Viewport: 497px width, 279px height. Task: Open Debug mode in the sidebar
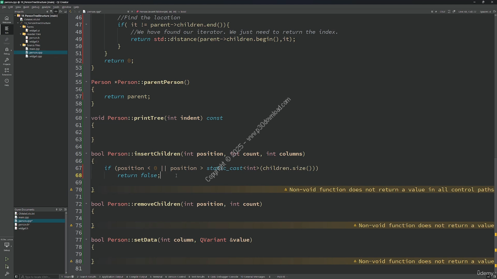[x=7, y=51]
